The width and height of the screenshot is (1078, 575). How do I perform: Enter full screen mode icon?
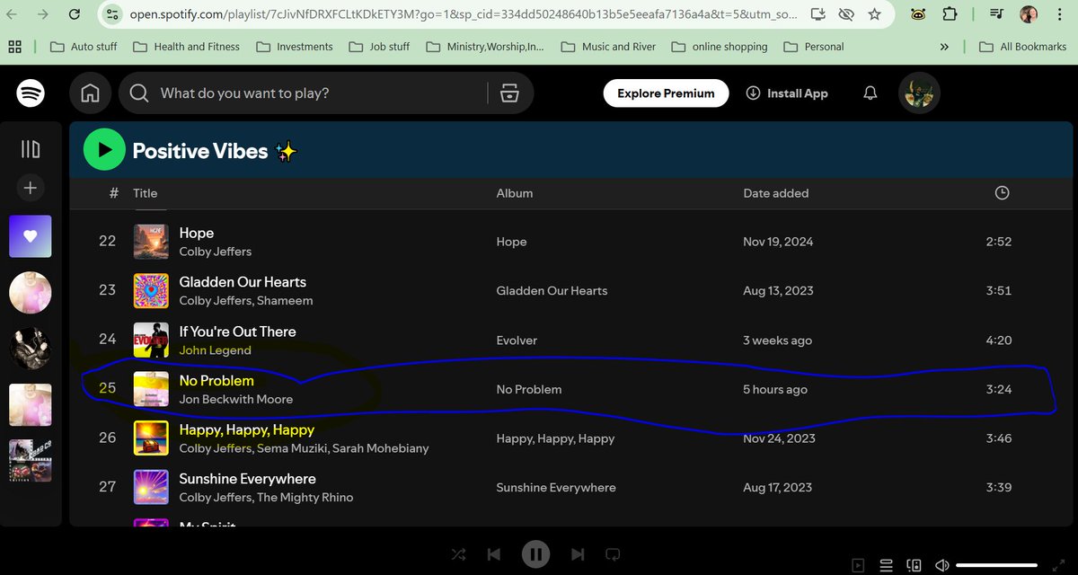(x=1058, y=565)
